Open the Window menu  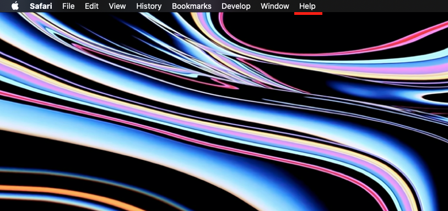275,6
